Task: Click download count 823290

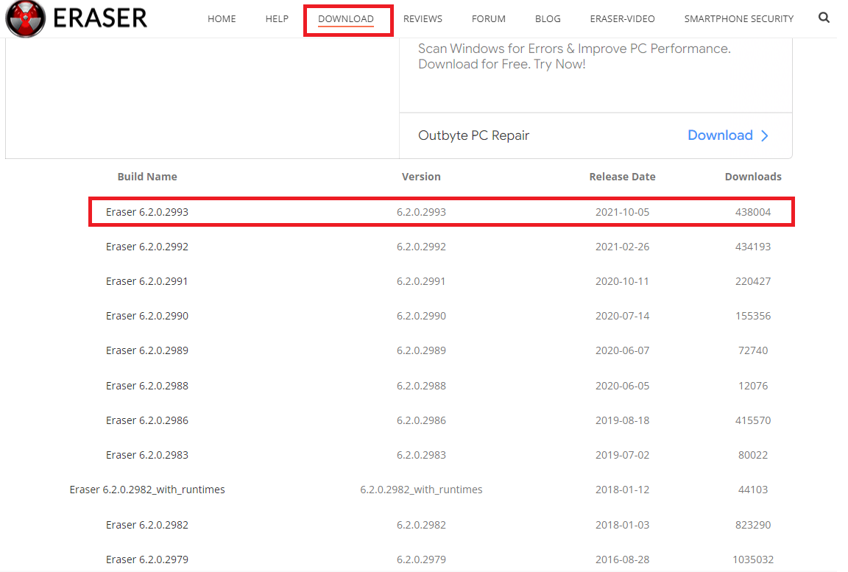Action: (x=753, y=525)
